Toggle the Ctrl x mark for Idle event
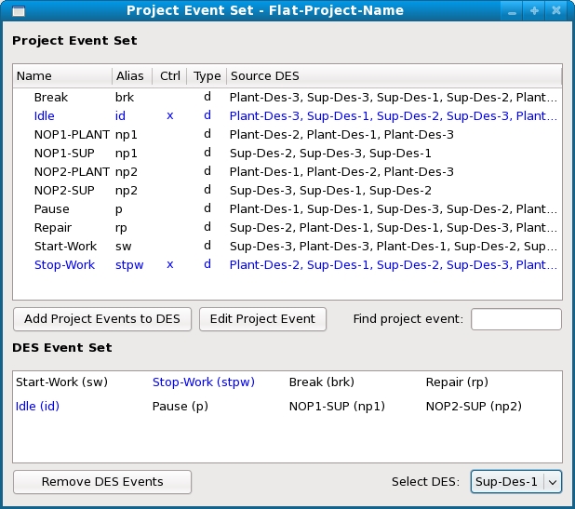 click(x=169, y=115)
